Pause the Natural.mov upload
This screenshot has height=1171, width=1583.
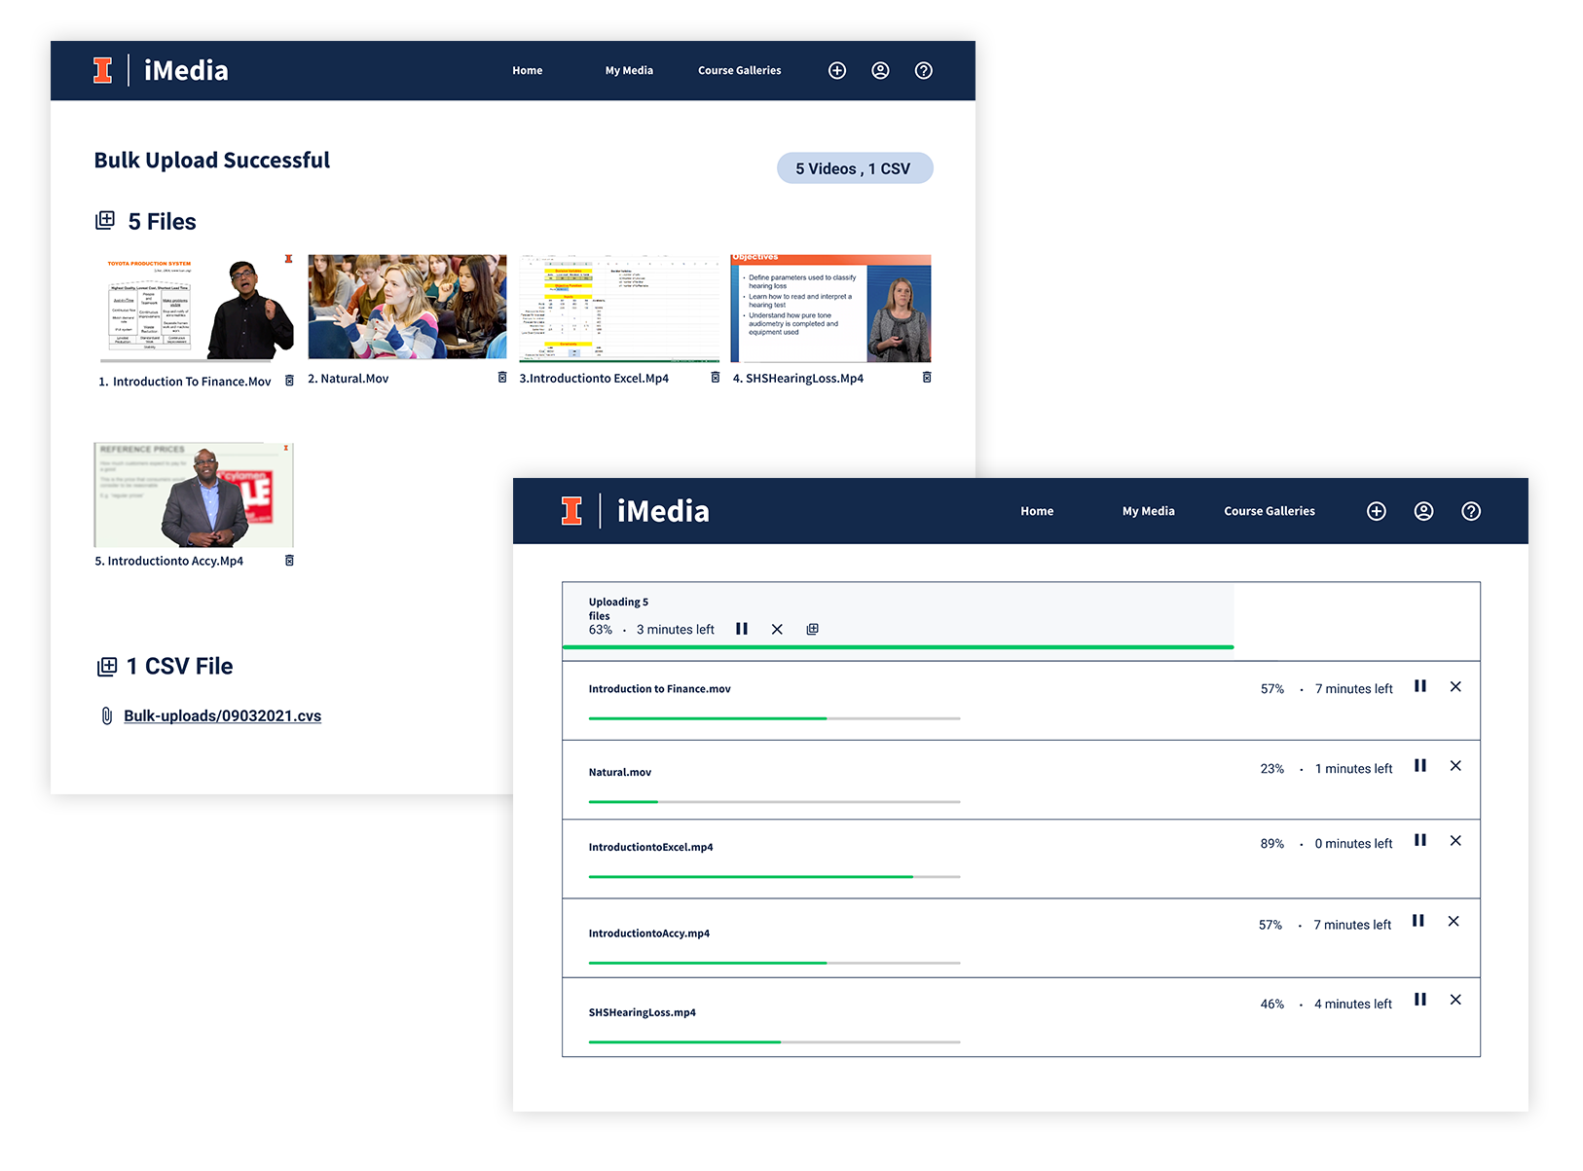pyautogui.click(x=1420, y=765)
